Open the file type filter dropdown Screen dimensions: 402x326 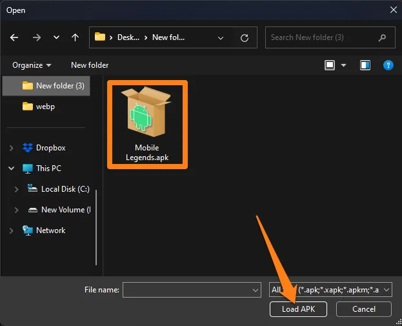[x=330, y=290]
